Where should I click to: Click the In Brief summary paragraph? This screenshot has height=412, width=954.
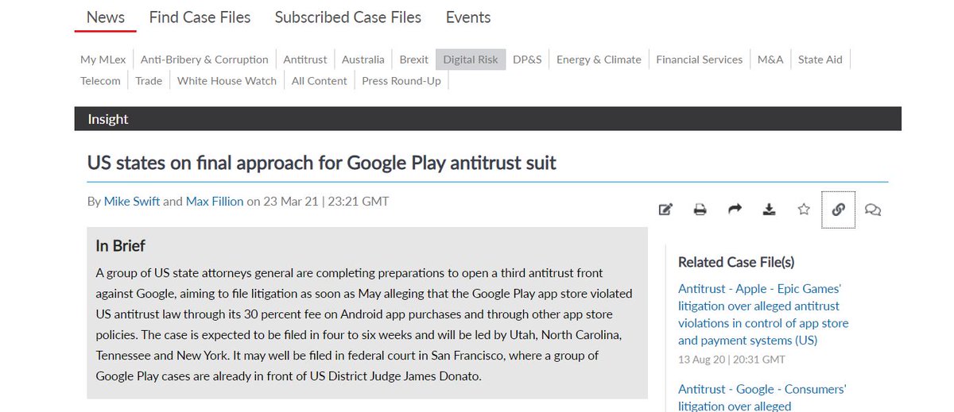point(364,325)
